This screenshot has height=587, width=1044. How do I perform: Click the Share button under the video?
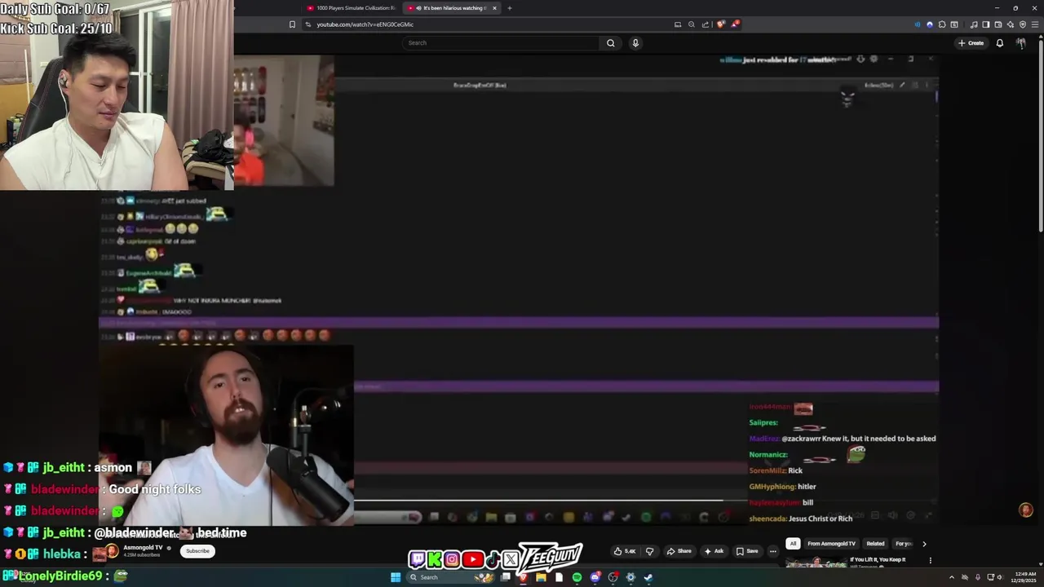[x=679, y=551]
